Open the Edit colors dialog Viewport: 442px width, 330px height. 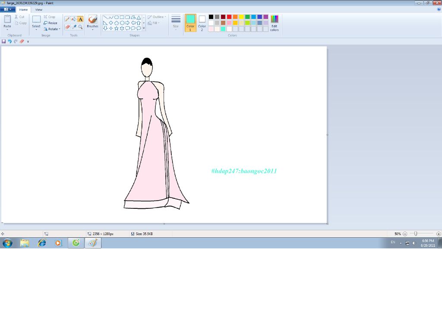(x=274, y=23)
